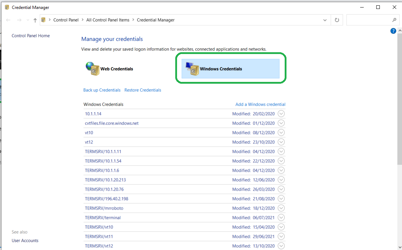Click the vertical scrollbar thumb
The width and height of the screenshot is (402, 250).
tap(400, 99)
